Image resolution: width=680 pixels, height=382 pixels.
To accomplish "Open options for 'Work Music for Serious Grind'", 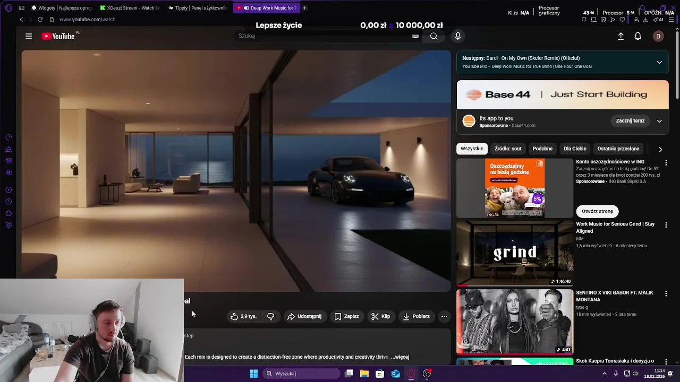I will (x=666, y=225).
